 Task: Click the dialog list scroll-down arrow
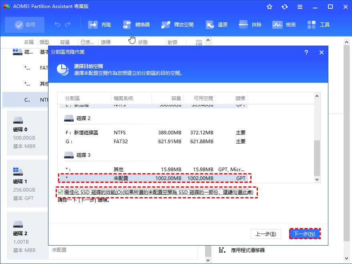click(x=317, y=180)
